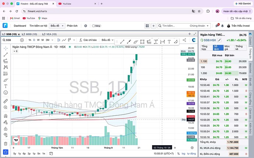254x158 pixels.
Task: Remove drawings with the trash icon
Action: pos(6,143)
